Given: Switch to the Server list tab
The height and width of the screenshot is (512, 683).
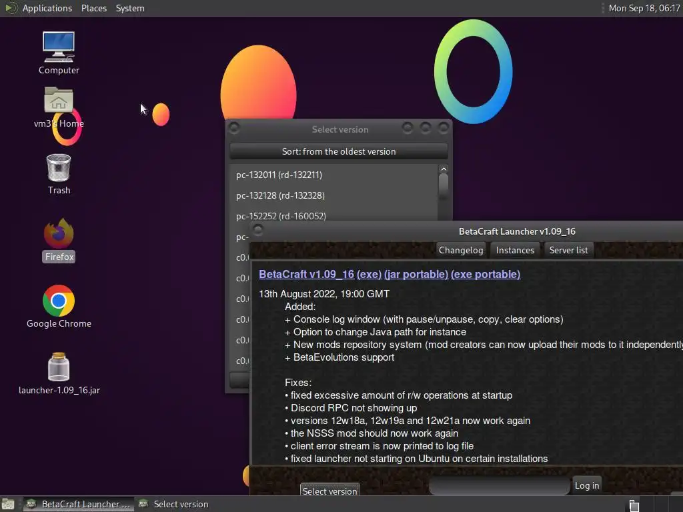Looking at the screenshot, I should (x=568, y=251).
